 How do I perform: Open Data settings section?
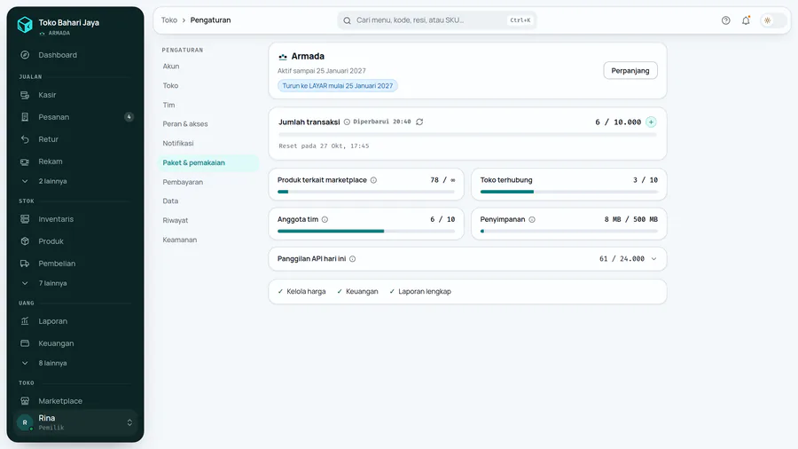click(x=208, y=201)
